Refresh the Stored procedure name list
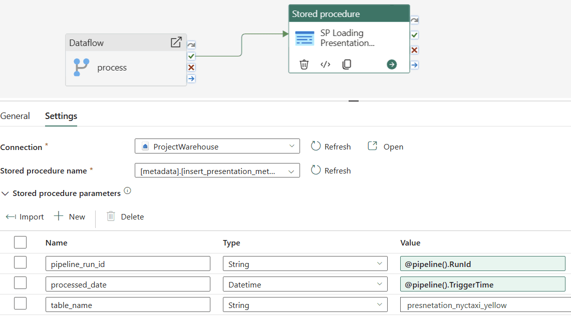 click(331, 170)
